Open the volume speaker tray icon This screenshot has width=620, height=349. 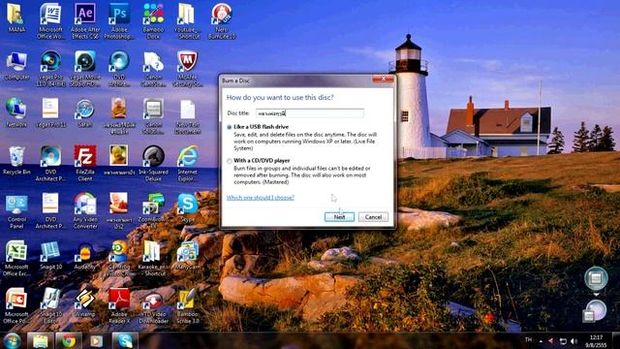pos(574,341)
